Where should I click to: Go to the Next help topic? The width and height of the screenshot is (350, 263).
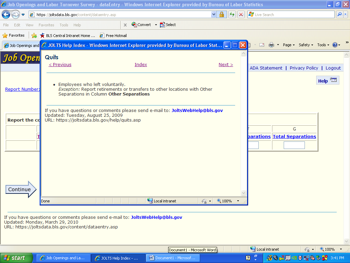pos(226,65)
